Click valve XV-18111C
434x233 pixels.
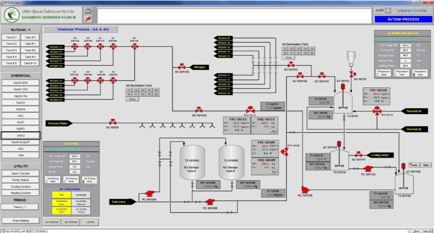pos(291,65)
